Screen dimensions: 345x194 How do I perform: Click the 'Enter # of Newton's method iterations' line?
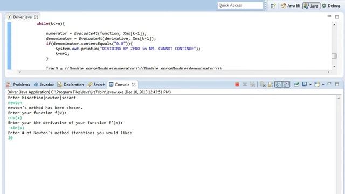click(x=70, y=133)
